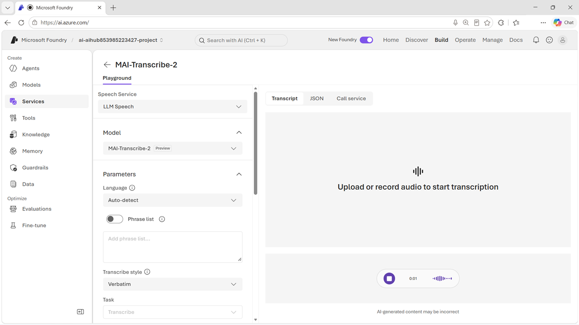Viewport: 579px width, 325px height.
Task: Show the Language info tooltip icon
Action: point(132,188)
